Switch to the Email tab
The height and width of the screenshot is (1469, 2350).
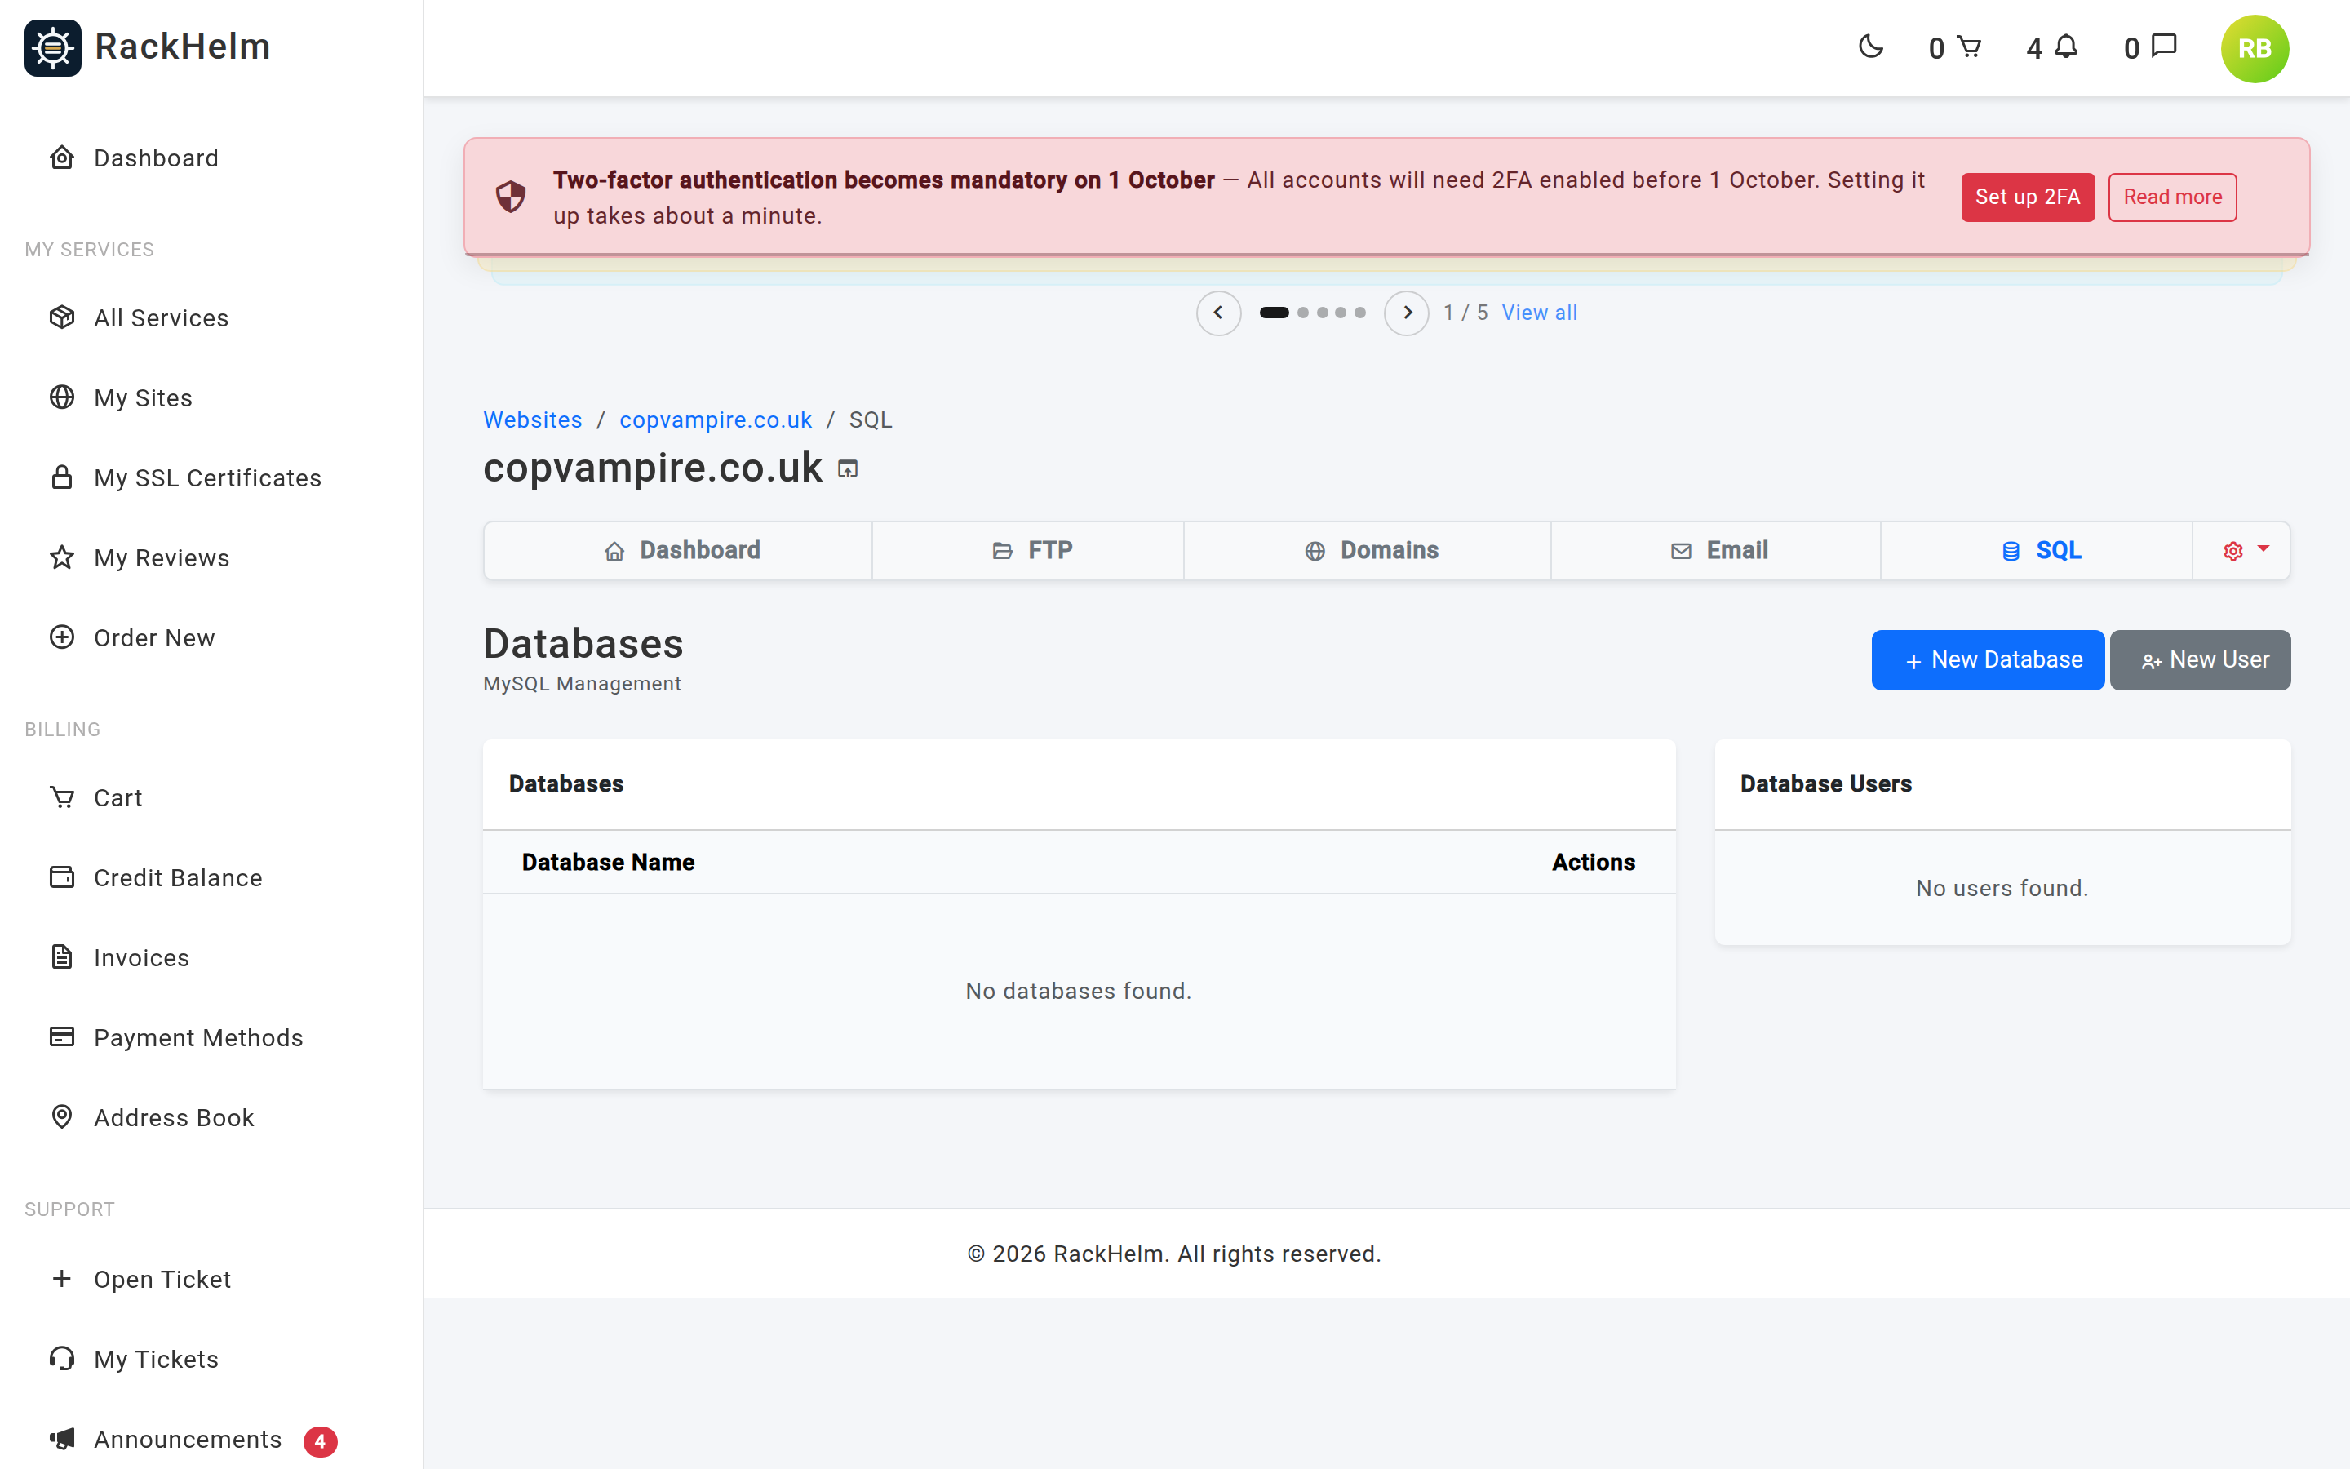(1716, 551)
